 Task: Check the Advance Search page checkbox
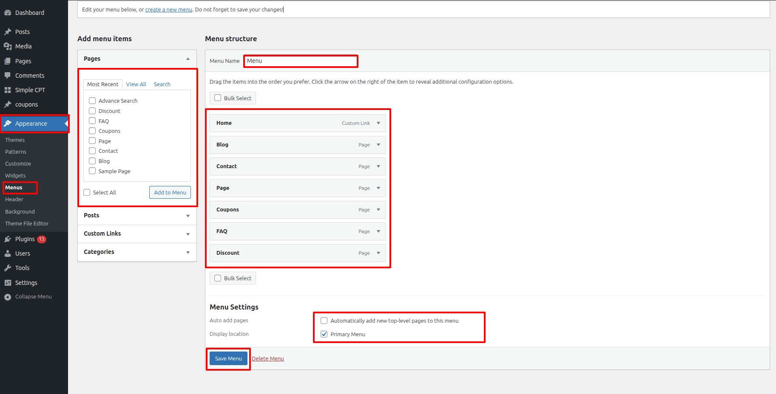click(92, 101)
